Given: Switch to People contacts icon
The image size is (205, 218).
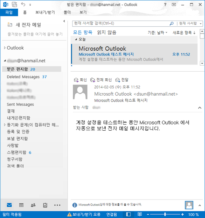Looking at the screenshot, I should tap(33, 205).
